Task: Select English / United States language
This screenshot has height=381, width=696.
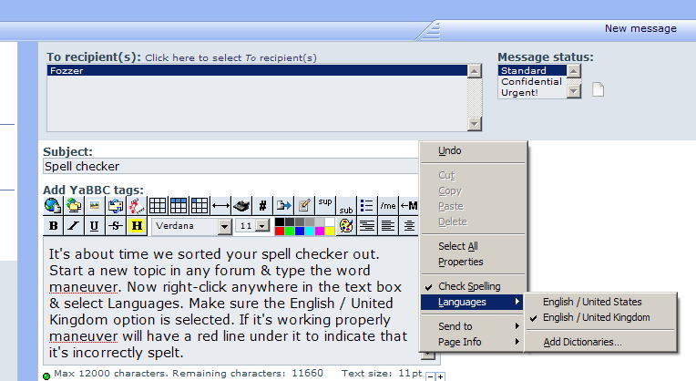Action: pyautogui.click(x=601, y=302)
